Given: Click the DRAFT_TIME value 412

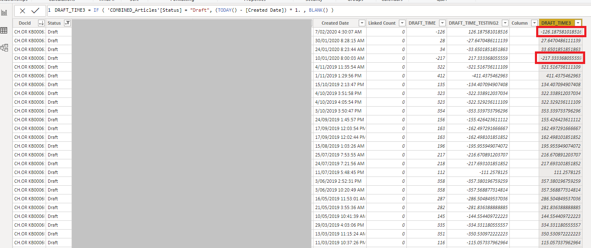Looking at the screenshot, I should [x=427, y=76].
